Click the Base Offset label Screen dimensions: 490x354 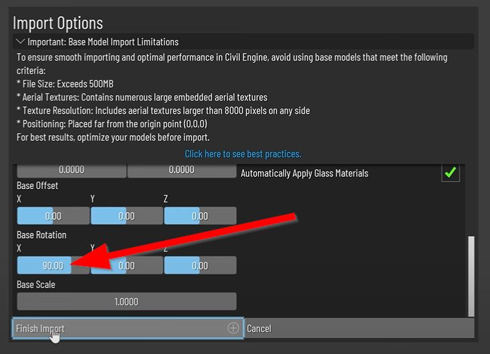pos(37,186)
